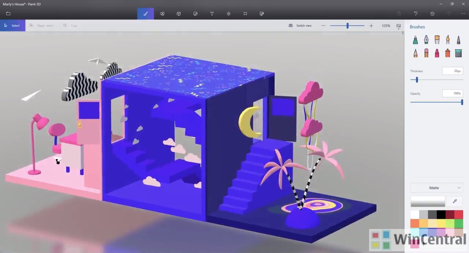
Task: Click the eyedropper color picker
Action: (455, 201)
